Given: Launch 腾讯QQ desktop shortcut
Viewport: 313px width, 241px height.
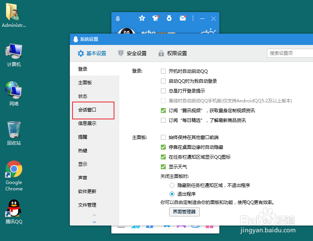Looking at the screenshot, I should pos(14,212).
